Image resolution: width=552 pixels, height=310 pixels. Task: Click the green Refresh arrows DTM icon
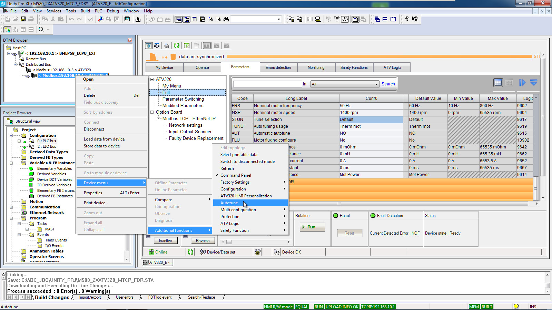pos(177,45)
